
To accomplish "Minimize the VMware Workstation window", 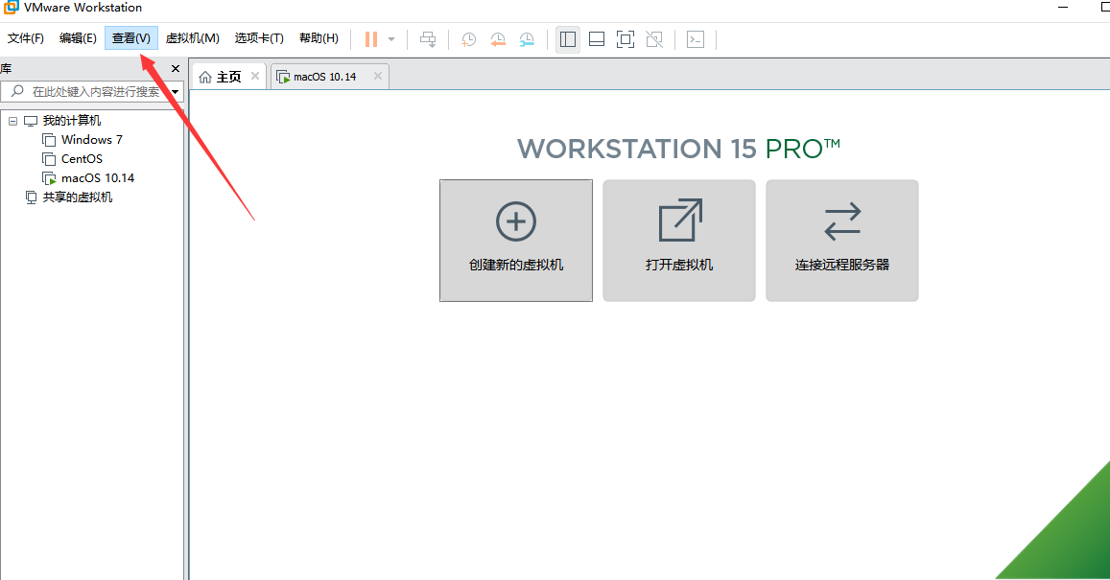I will click(x=1063, y=7).
